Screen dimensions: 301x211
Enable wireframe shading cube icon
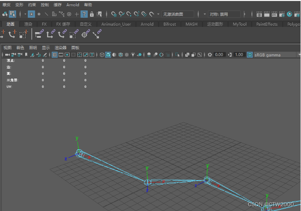point(102,55)
